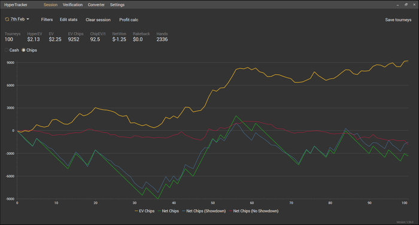The height and width of the screenshot is (225, 419).
Task: Clear session data
Action: tap(98, 20)
